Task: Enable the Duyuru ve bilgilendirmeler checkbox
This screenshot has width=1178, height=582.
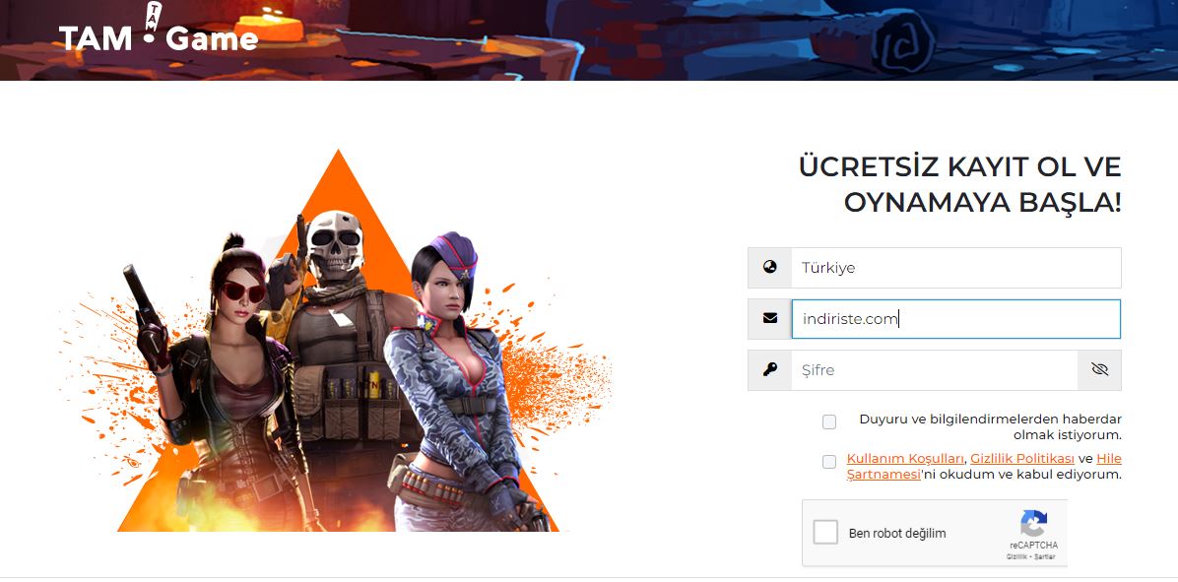Action: pyautogui.click(x=829, y=422)
